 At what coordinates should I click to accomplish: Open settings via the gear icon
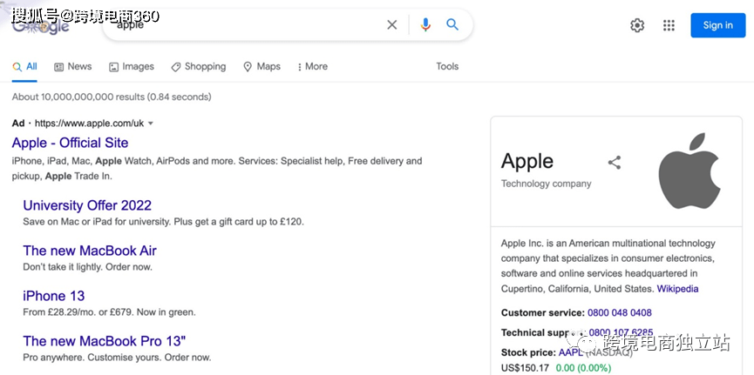tap(637, 25)
